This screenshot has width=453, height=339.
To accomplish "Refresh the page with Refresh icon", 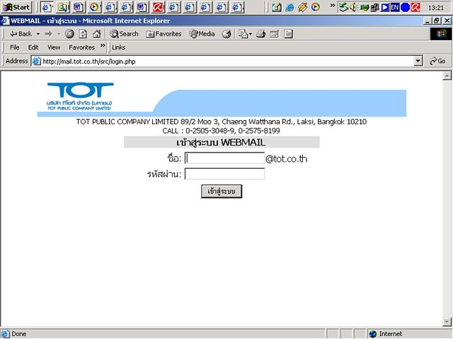I will 83,34.
